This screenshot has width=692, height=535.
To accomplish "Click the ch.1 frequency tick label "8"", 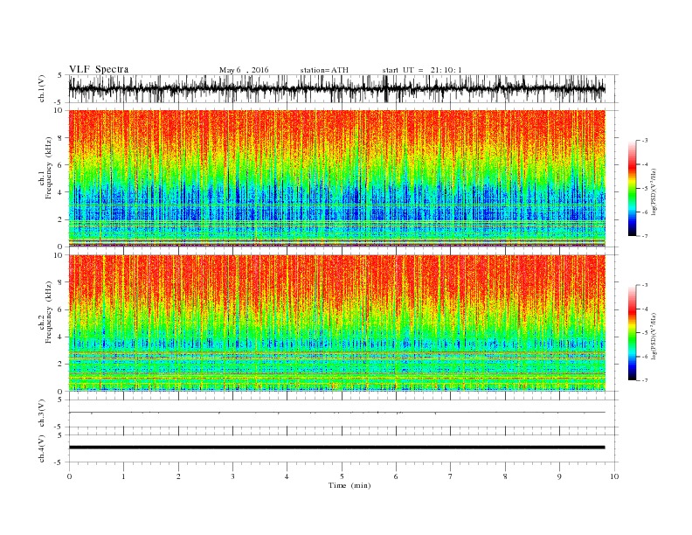I will 60,138.
